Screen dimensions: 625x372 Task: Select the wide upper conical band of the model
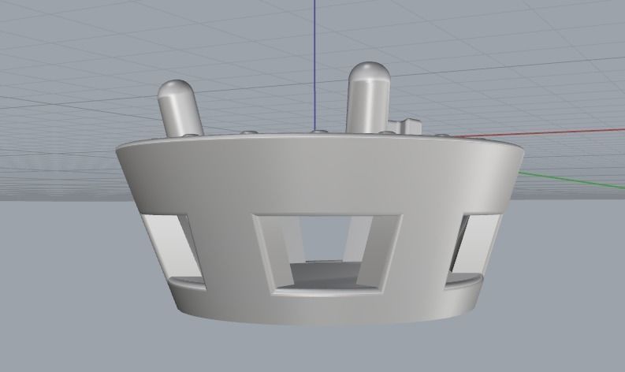coord(319,173)
